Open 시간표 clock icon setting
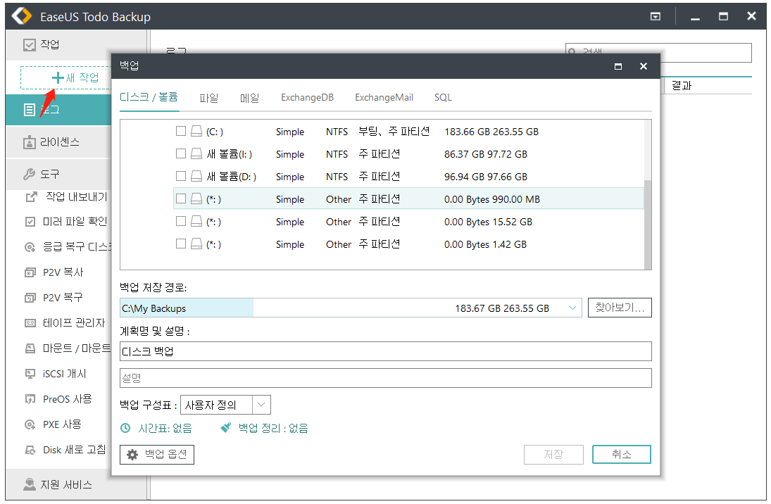The height and width of the screenshot is (504, 771). (125, 428)
